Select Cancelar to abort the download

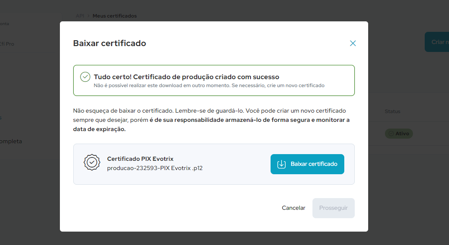[x=294, y=208]
